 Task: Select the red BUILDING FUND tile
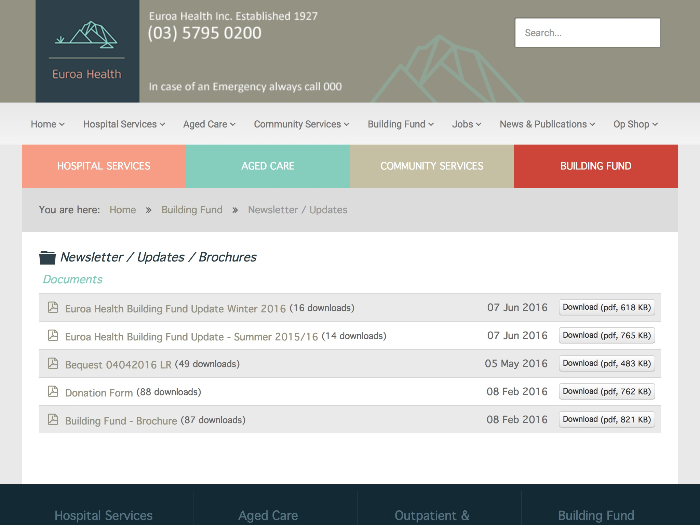(596, 166)
